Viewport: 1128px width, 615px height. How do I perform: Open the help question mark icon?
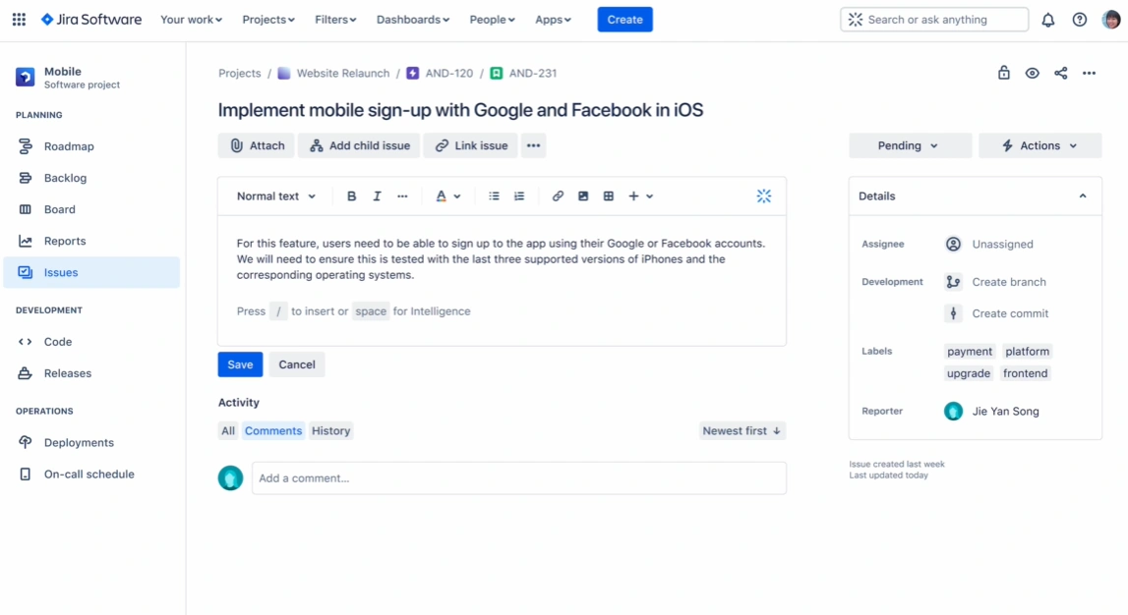tap(1080, 20)
